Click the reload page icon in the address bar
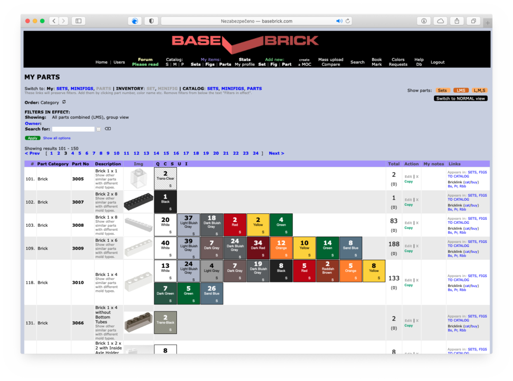 pyautogui.click(x=348, y=21)
